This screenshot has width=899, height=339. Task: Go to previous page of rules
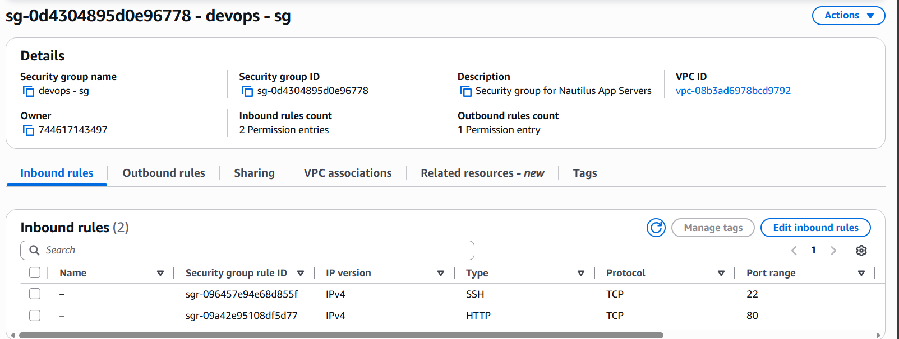coord(794,251)
